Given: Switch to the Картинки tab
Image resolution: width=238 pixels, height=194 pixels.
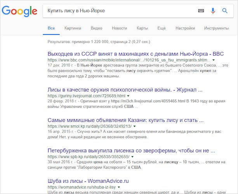Looking at the screenshot, I should [x=73, y=28].
